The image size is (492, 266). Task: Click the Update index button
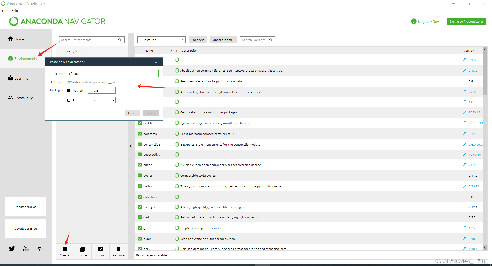click(x=223, y=40)
